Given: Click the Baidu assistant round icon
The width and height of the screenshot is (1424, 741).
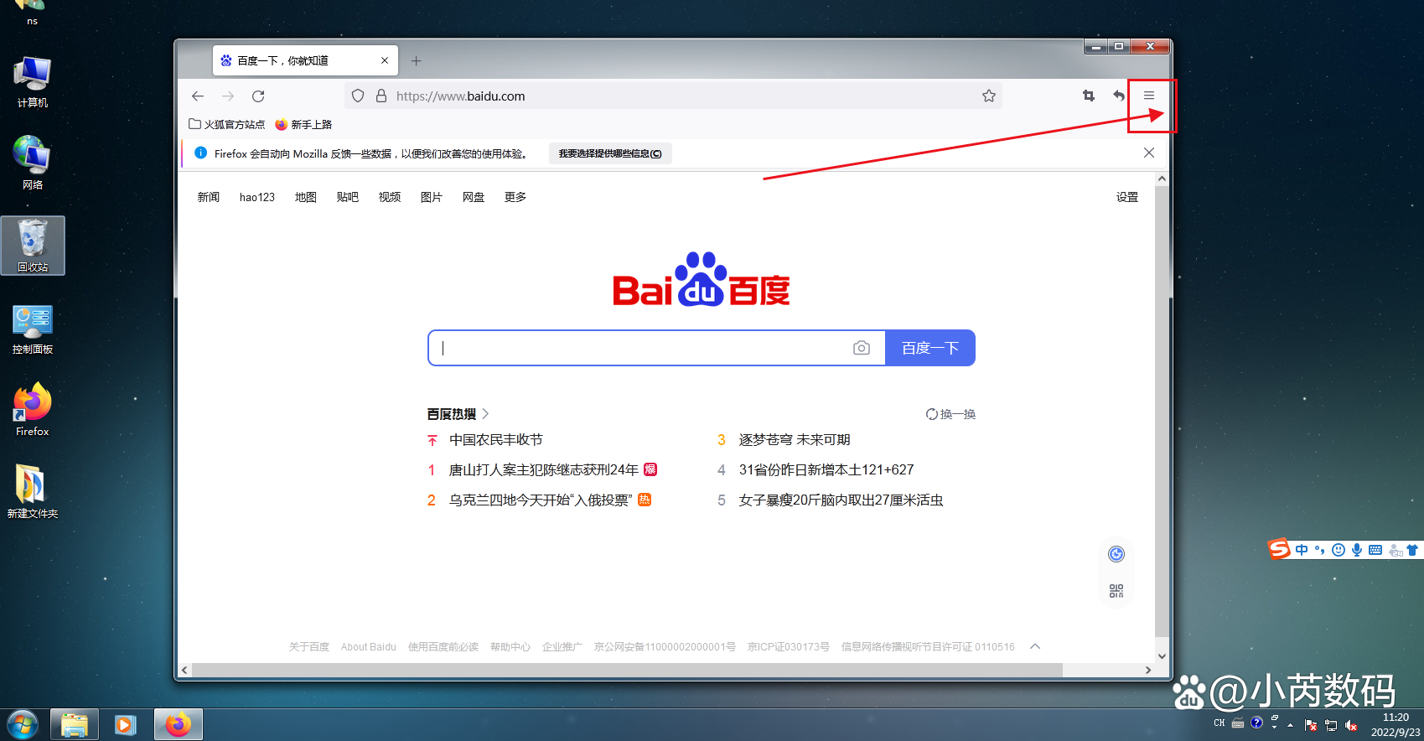Looking at the screenshot, I should (1116, 554).
